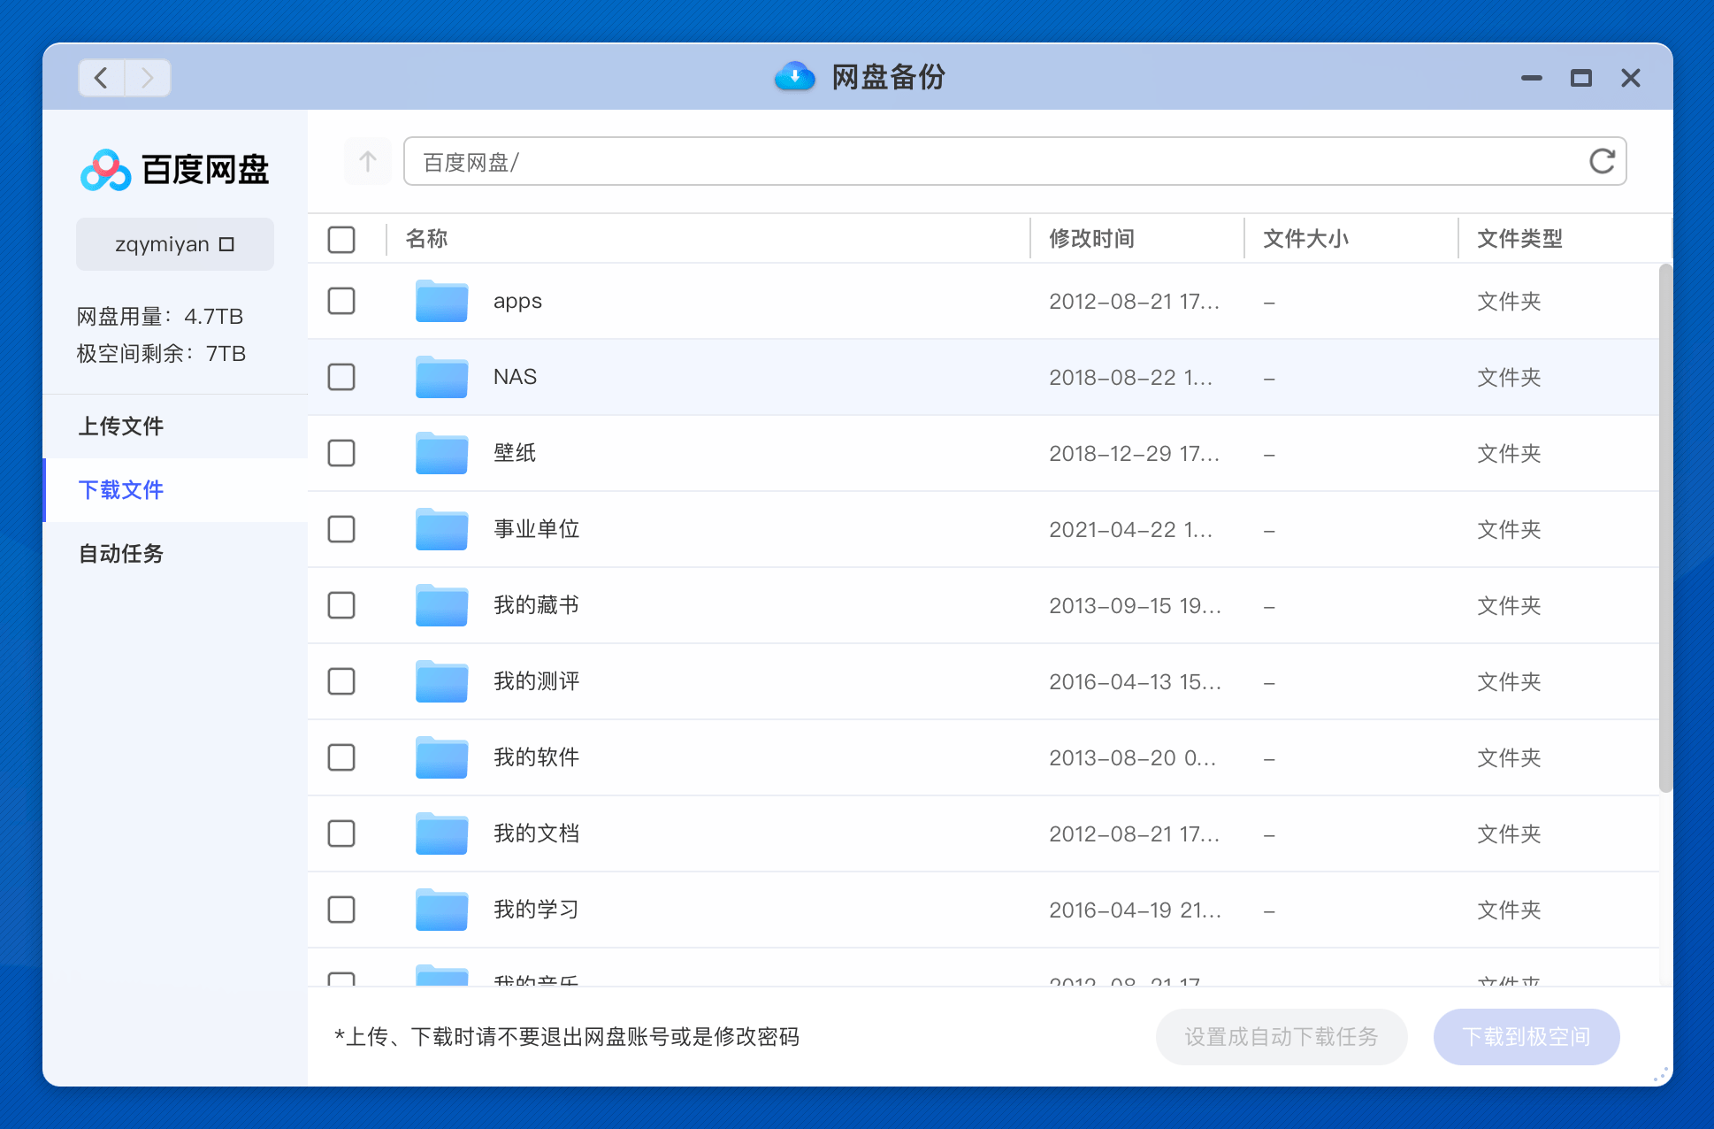Screen dimensions: 1714x1129
Task: Open the 壁纸 folder icon
Action: point(440,453)
